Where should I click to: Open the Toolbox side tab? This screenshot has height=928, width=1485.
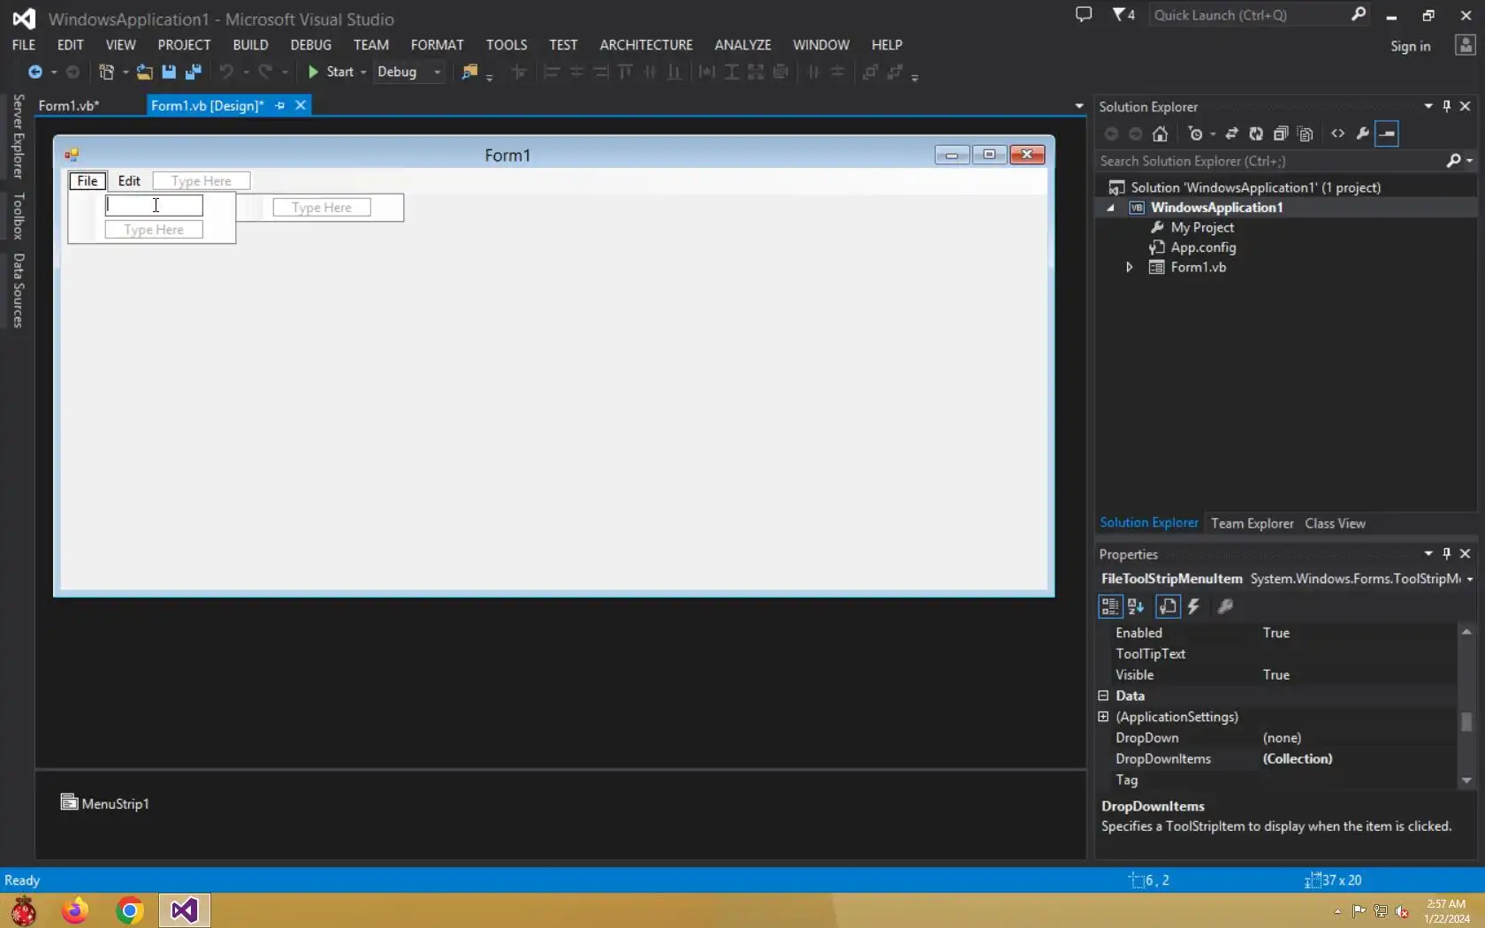18,216
